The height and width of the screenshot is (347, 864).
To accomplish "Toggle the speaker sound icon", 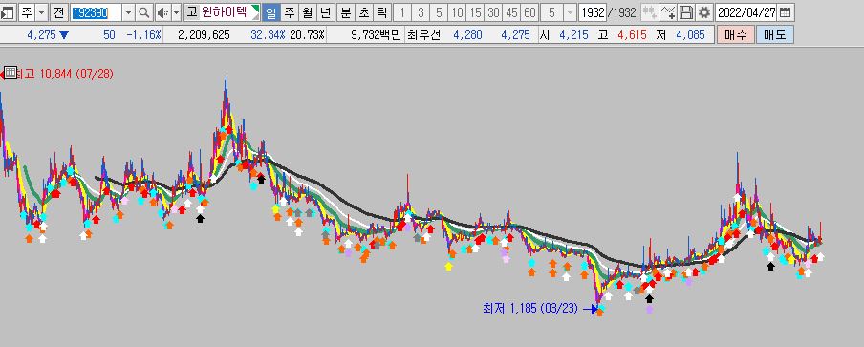I will [162, 12].
